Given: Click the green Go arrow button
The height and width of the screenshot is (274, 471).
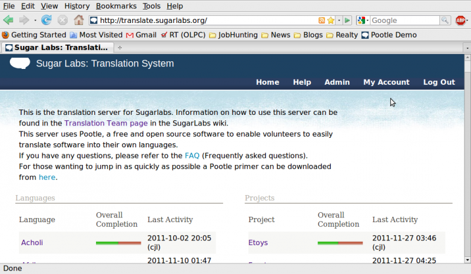Looking at the screenshot, I should point(348,21).
